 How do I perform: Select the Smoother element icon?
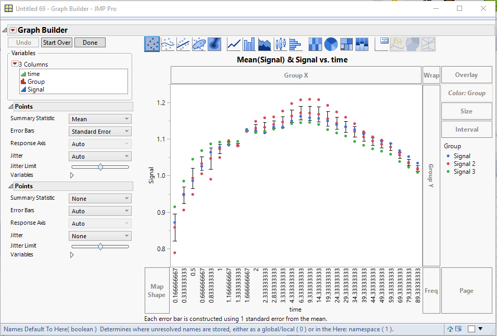tap(167, 44)
